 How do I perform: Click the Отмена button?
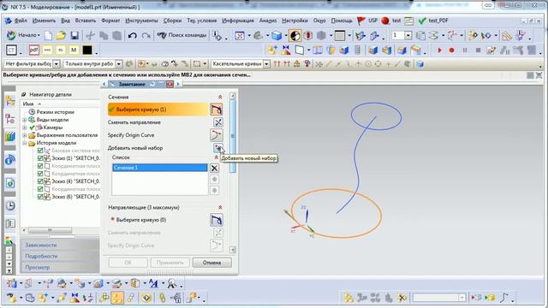click(x=211, y=263)
